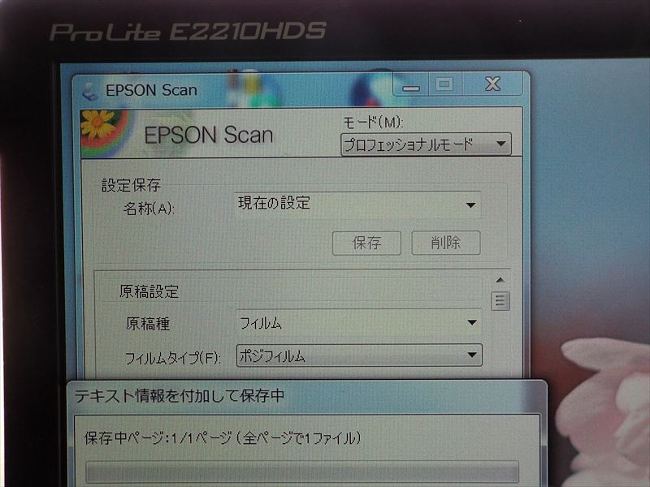Close the EPSON Scan window

(492, 84)
